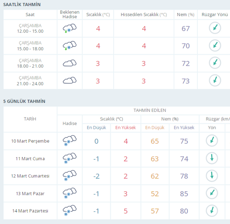This screenshot has width=230, height=224.
Task: Select the 10 Mart Perşembe date row
Action: click(x=30, y=141)
